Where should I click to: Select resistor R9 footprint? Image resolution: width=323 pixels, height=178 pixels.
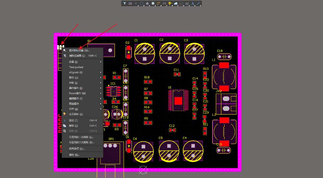coord(148,123)
